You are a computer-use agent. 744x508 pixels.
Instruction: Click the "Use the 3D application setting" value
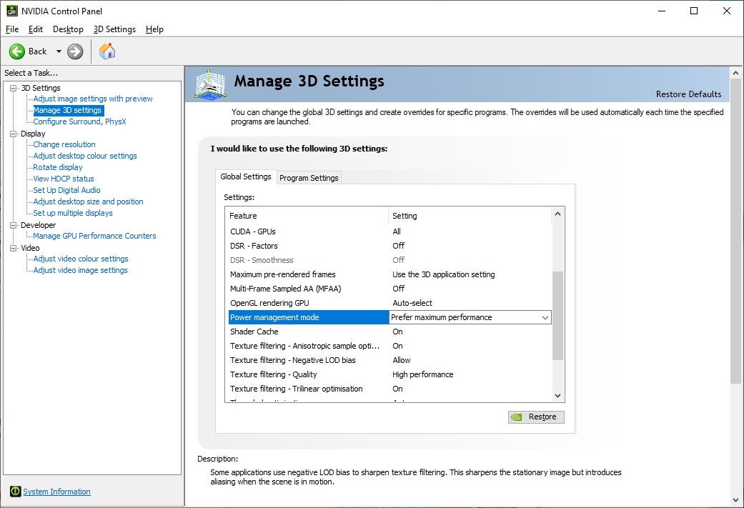[444, 274]
